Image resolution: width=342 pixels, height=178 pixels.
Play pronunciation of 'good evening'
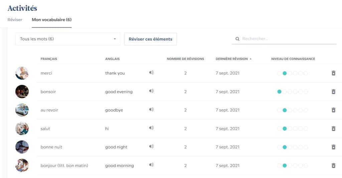151,91
